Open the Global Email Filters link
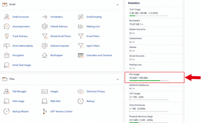This screenshot has width=202, height=123. [61, 36]
